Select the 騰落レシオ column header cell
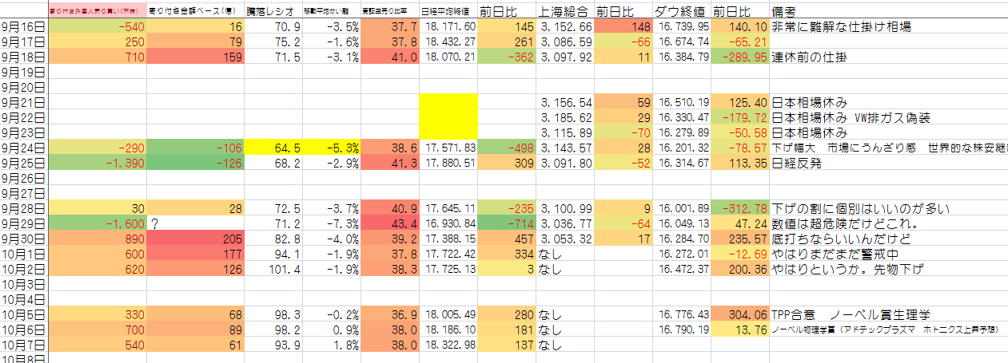 click(x=273, y=12)
